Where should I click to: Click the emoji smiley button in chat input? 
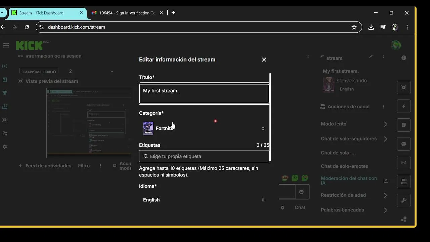click(x=301, y=192)
